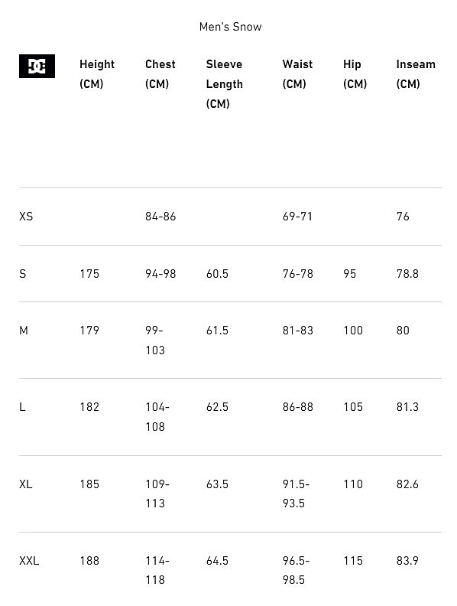Viewport: 457px width, 606px height.
Task: Select the M size row label
Action: pos(24,331)
